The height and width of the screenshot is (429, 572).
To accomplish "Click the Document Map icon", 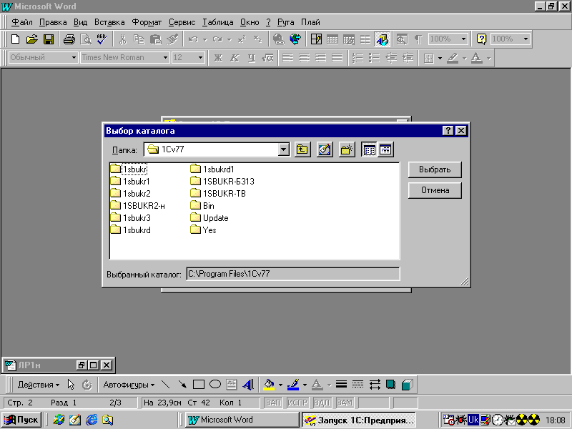I will coord(402,39).
